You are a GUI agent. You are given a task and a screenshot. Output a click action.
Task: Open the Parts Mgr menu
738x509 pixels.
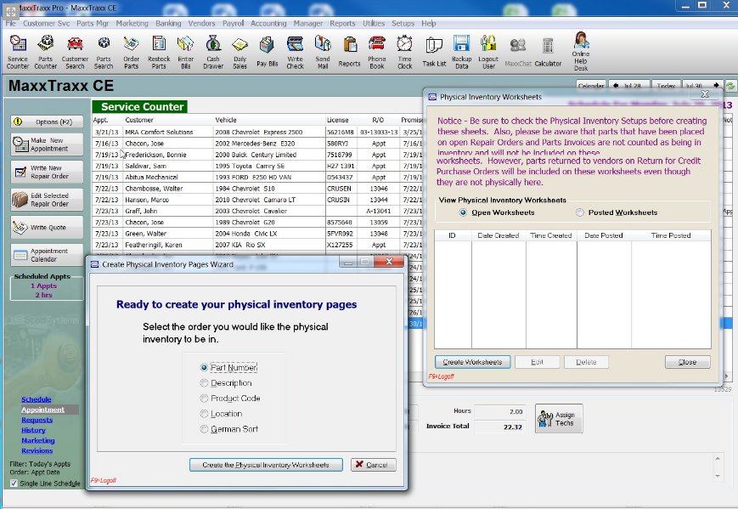(x=93, y=23)
